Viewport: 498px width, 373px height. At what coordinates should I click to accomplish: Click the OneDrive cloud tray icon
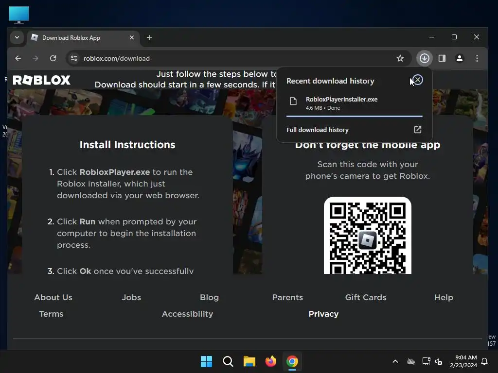tap(411, 361)
